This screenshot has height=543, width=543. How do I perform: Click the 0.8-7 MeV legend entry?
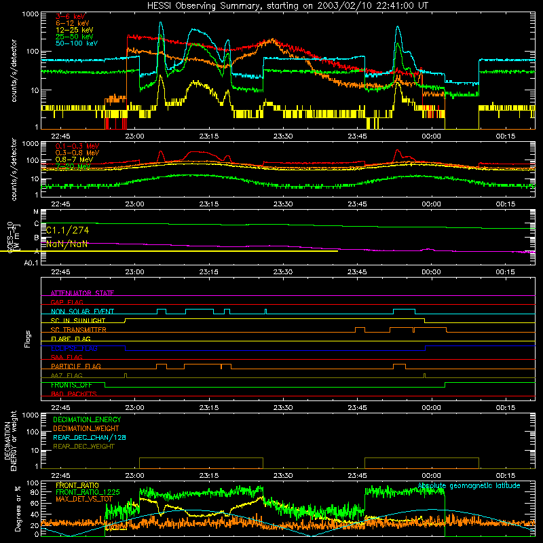[x=74, y=160]
